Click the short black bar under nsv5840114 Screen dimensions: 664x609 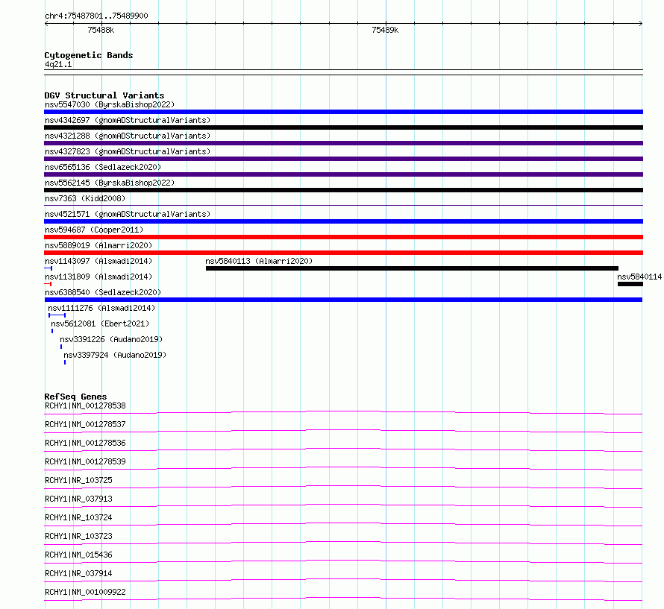pyautogui.click(x=630, y=284)
